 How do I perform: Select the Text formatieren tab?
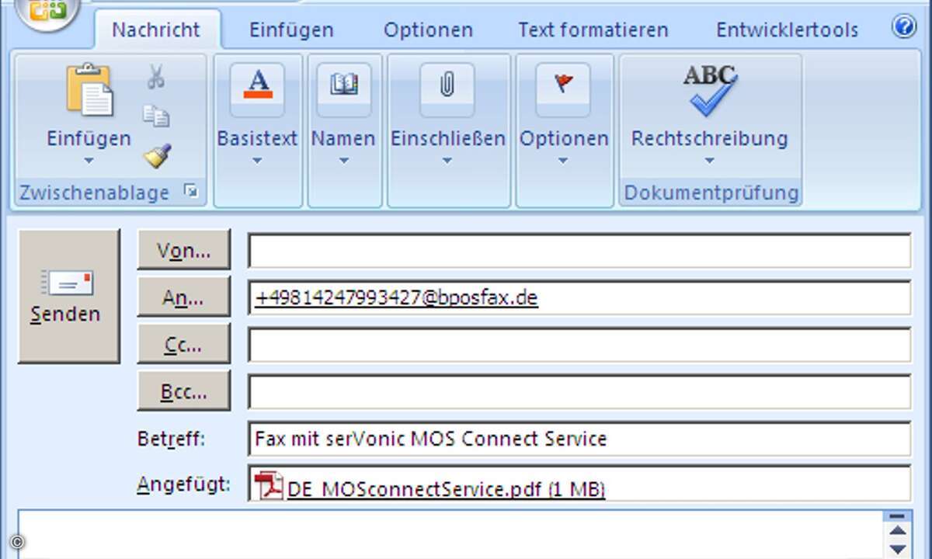(x=593, y=30)
